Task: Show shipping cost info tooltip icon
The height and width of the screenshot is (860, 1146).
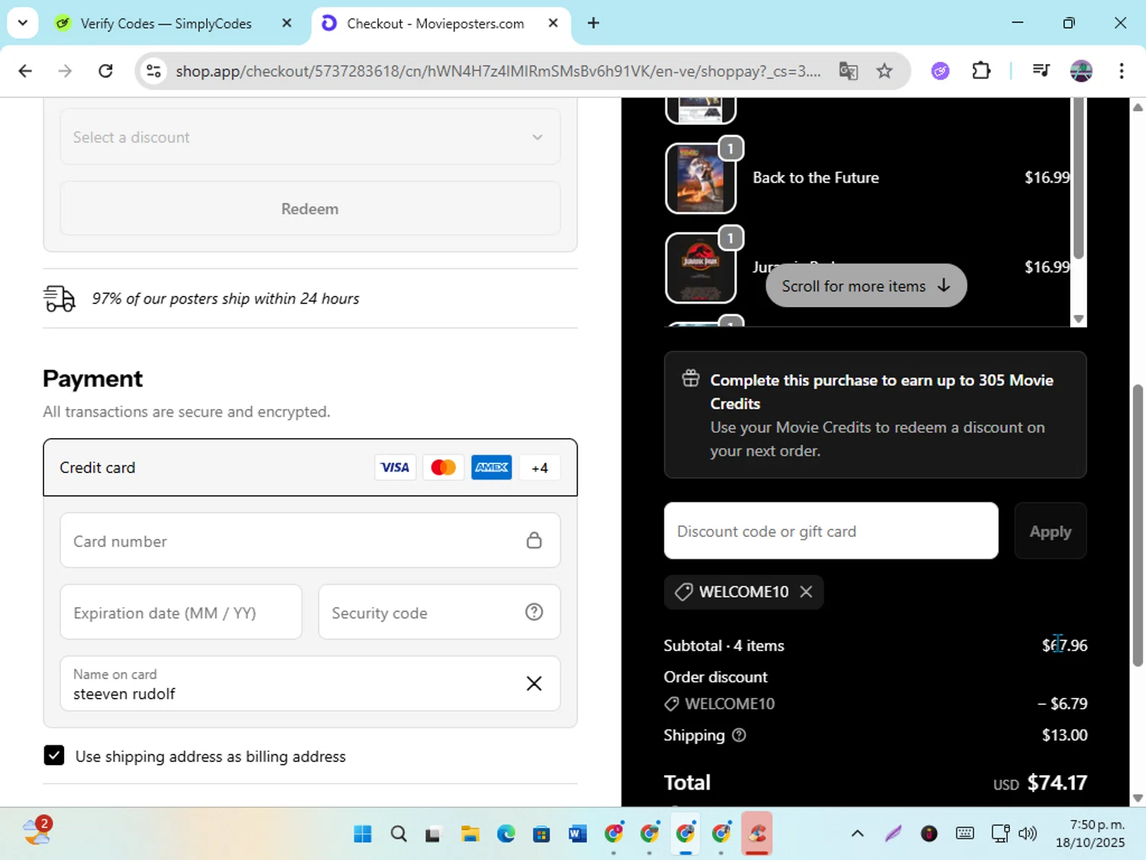Action: point(739,735)
